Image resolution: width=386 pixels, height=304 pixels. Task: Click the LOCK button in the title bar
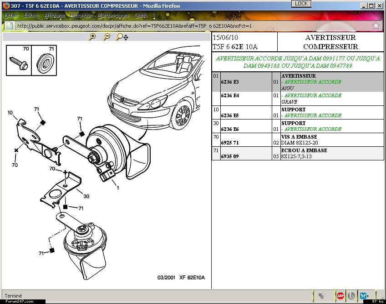[x=301, y=4]
